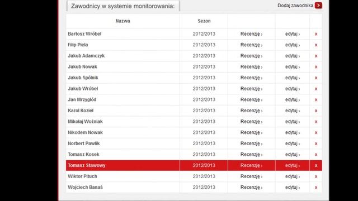Remove Karol Kozieł using the x
The height and width of the screenshot is (201, 358).
(316, 111)
